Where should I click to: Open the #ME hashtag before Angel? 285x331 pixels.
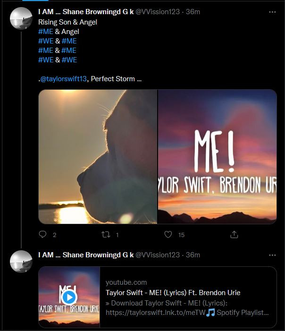click(x=46, y=32)
